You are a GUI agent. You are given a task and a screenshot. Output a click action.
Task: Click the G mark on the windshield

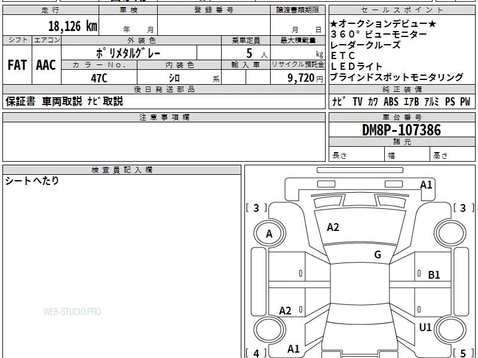click(378, 254)
